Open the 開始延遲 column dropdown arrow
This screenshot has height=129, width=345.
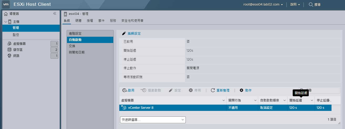pos(312,100)
